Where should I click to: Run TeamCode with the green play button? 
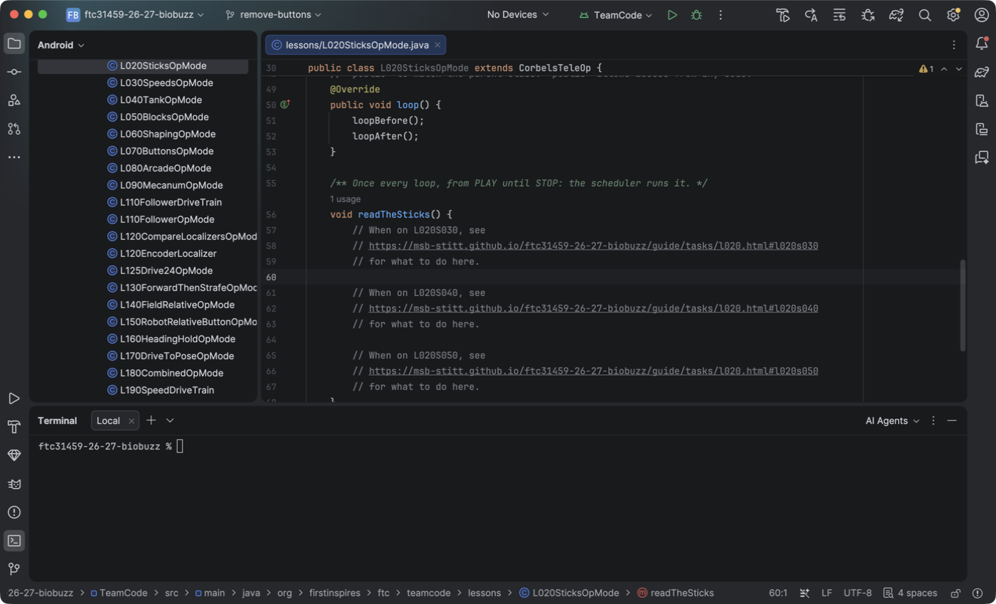tap(672, 15)
